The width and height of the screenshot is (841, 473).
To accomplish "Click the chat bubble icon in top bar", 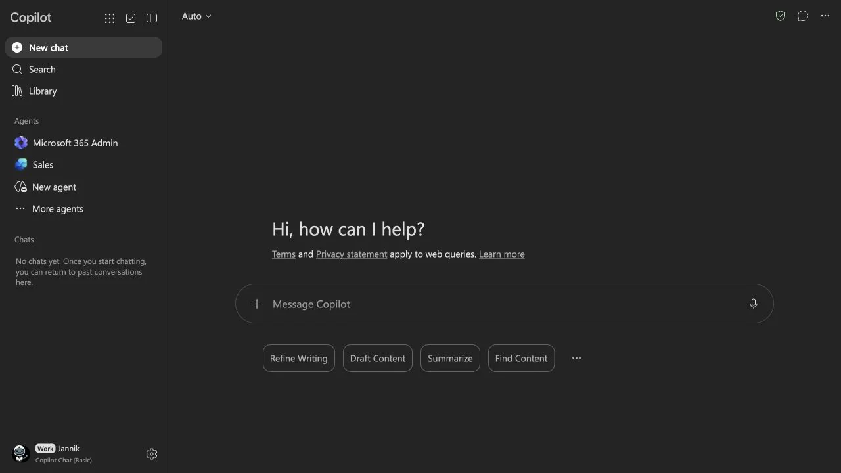I will (803, 16).
